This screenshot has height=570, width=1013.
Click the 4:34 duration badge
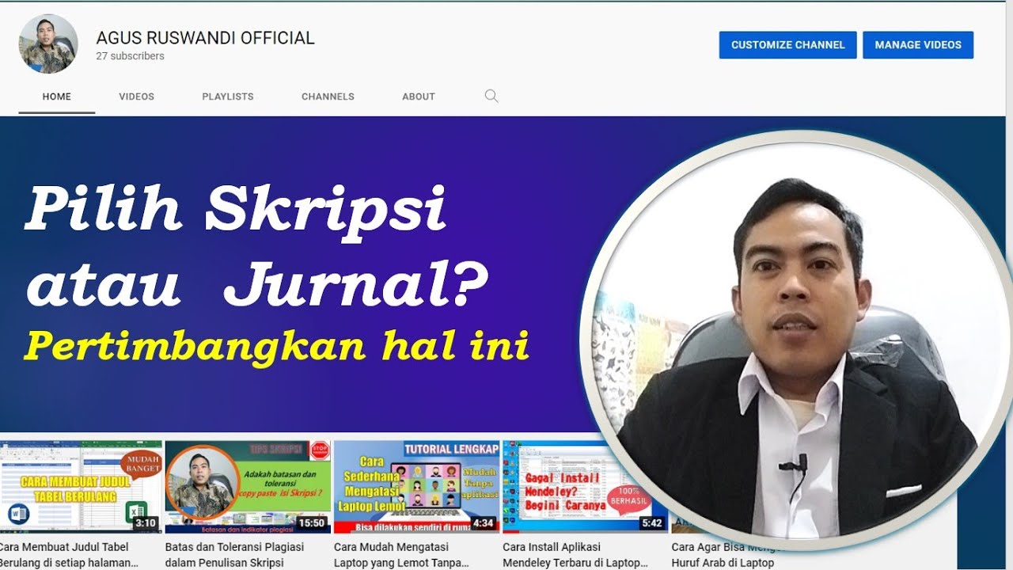(483, 523)
